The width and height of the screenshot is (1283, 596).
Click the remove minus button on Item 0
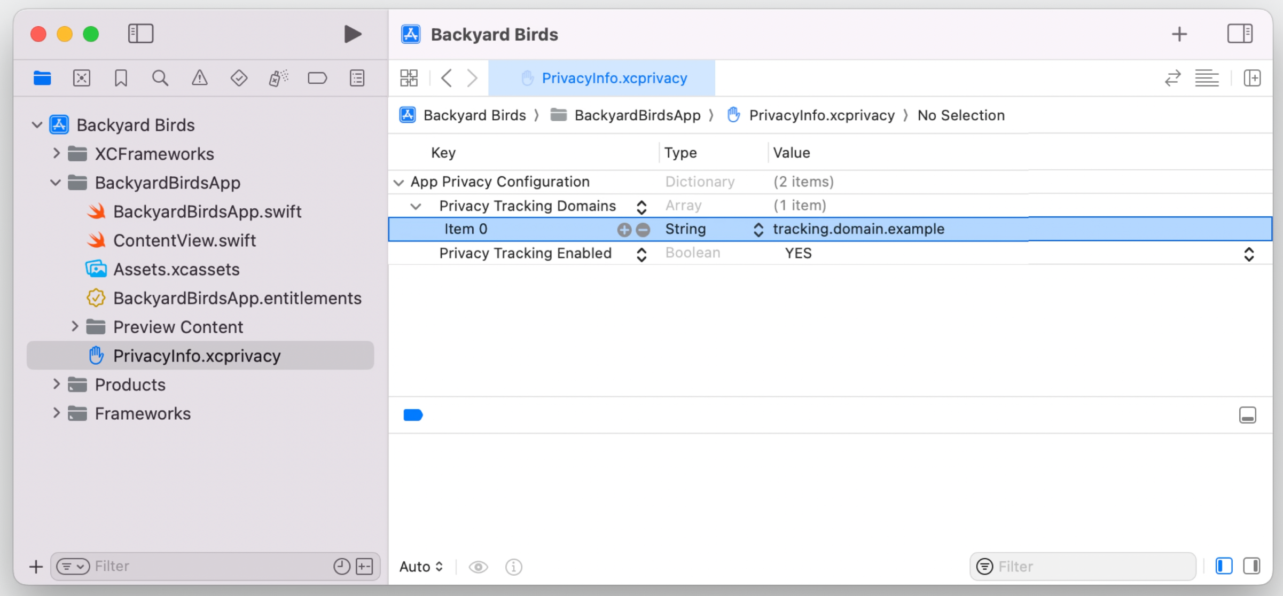(x=643, y=230)
